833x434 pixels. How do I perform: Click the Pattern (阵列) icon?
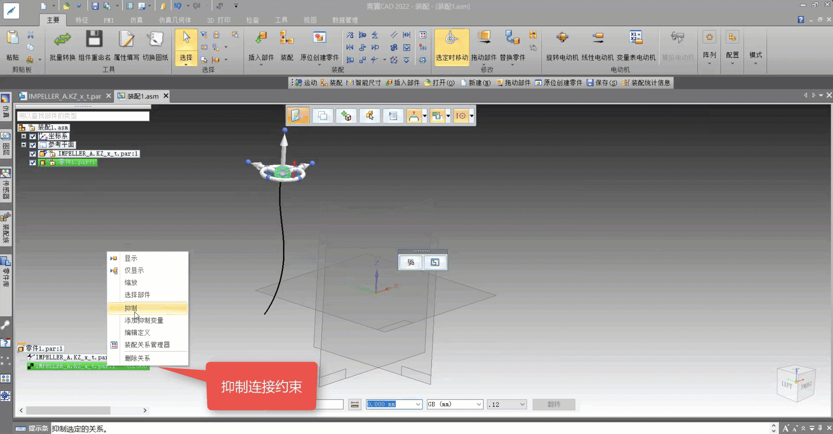pyautogui.click(x=709, y=37)
